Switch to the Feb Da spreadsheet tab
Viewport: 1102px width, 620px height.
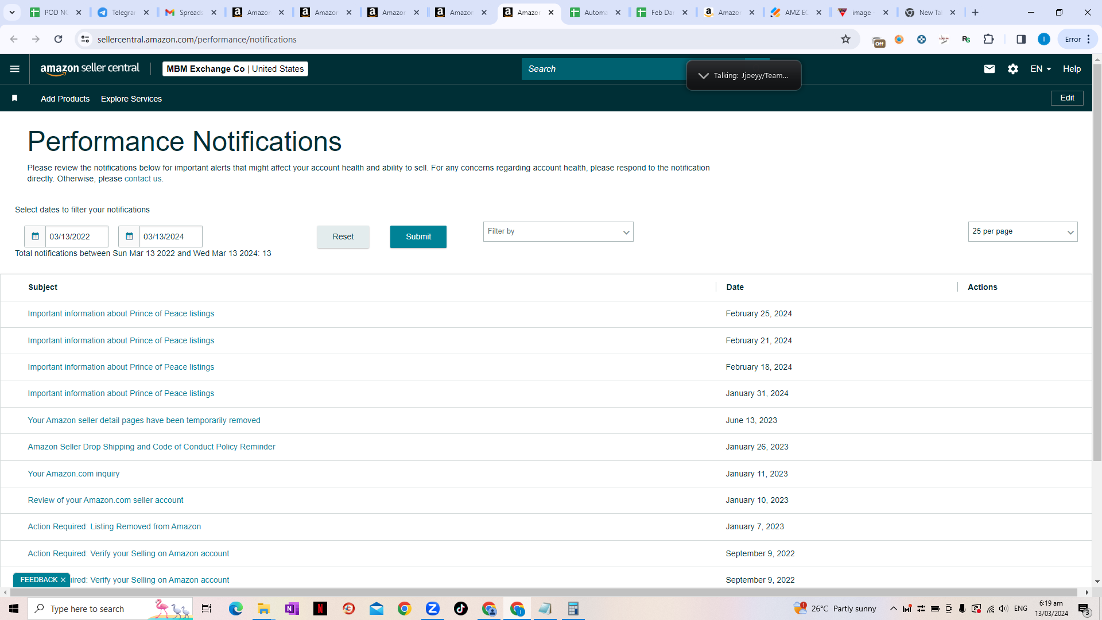tap(662, 12)
